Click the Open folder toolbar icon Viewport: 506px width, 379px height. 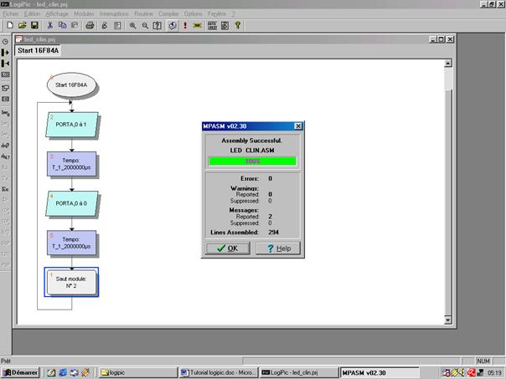click(22, 26)
